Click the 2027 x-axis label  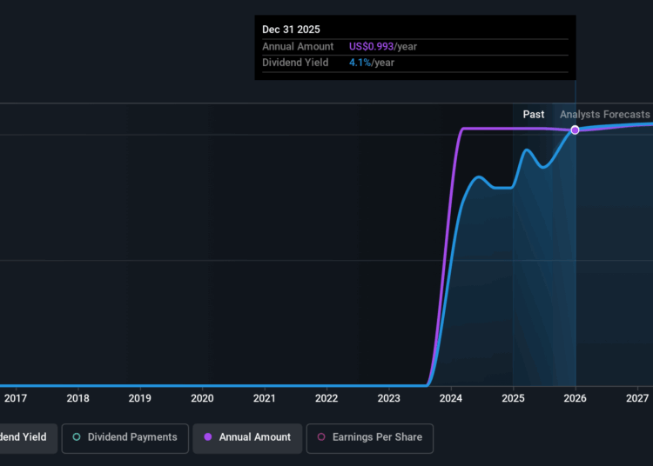point(637,398)
